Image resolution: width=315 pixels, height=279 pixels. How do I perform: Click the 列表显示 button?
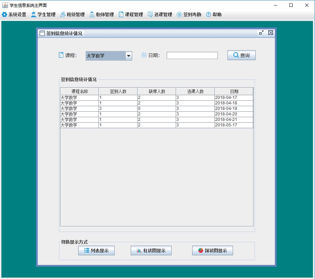click(96, 250)
